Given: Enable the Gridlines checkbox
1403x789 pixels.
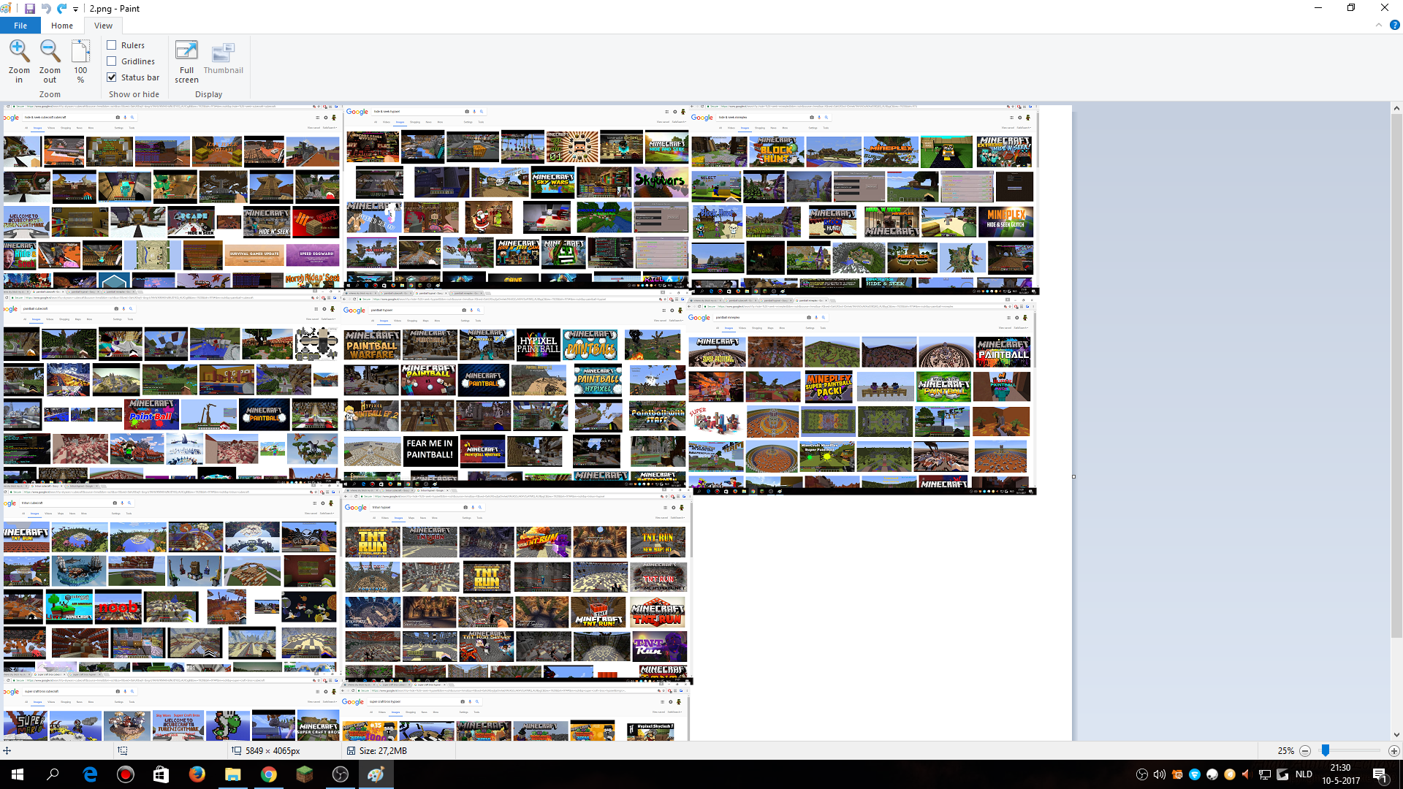Looking at the screenshot, I should tap(112, 61).
